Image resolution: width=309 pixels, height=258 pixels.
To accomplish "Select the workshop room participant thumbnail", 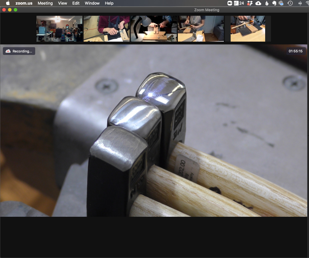I will pos(59,29).
